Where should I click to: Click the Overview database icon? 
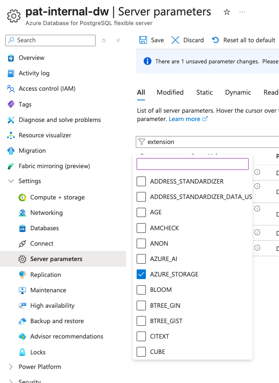pos(11,58)
